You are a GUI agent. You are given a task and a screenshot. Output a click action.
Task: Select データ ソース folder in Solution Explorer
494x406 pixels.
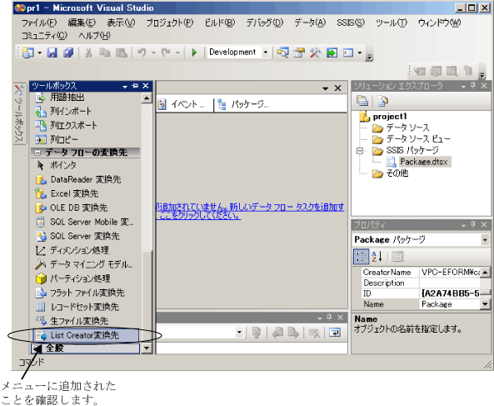[x=401, y=128]
